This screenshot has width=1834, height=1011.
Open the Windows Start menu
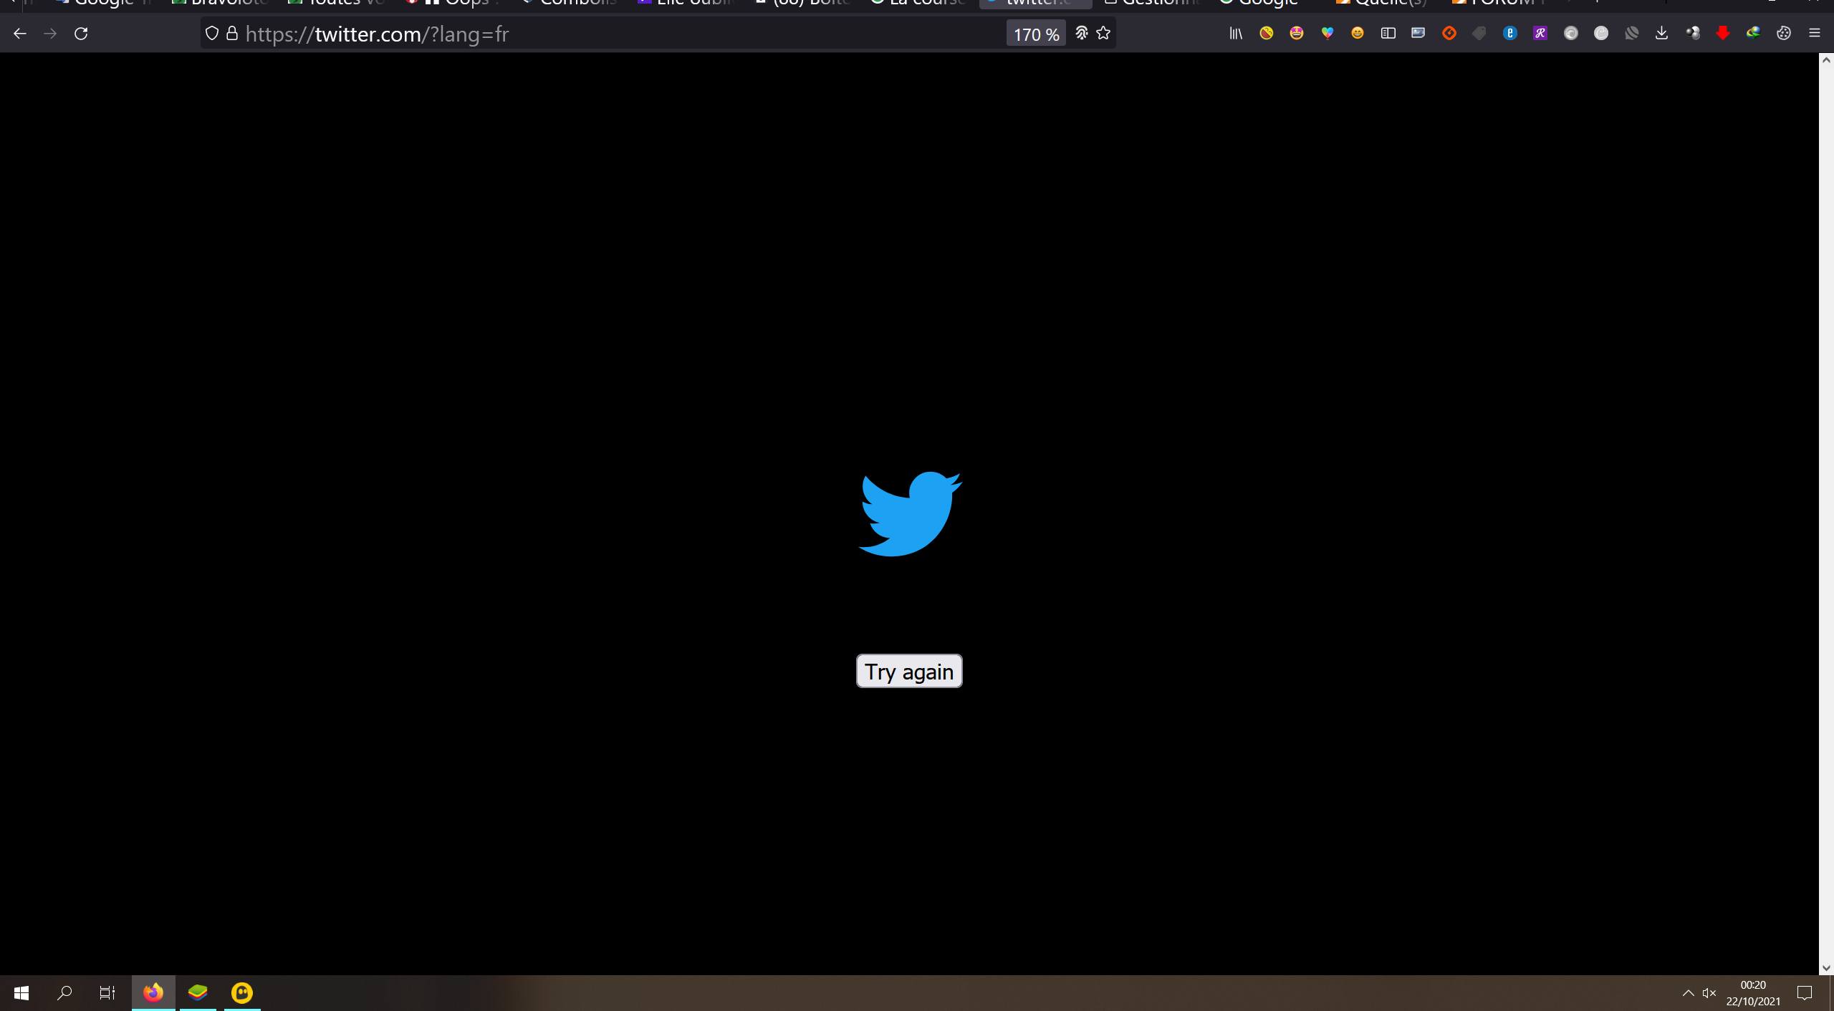point(21,993)
